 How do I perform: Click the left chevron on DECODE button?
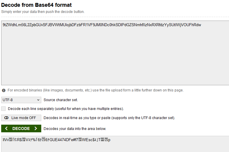click(x=6, y=128)
